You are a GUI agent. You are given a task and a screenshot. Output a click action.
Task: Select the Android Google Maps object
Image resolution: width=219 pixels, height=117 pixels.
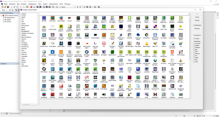70,26
